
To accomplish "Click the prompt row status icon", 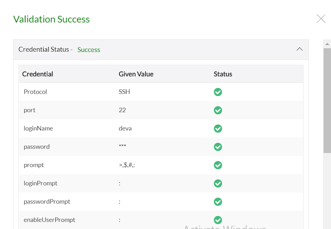I will point(218,165).
